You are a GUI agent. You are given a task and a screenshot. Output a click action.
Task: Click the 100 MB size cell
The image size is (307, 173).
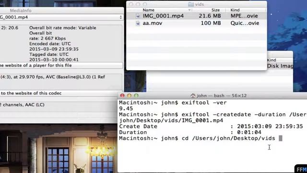tap(211, 23)
